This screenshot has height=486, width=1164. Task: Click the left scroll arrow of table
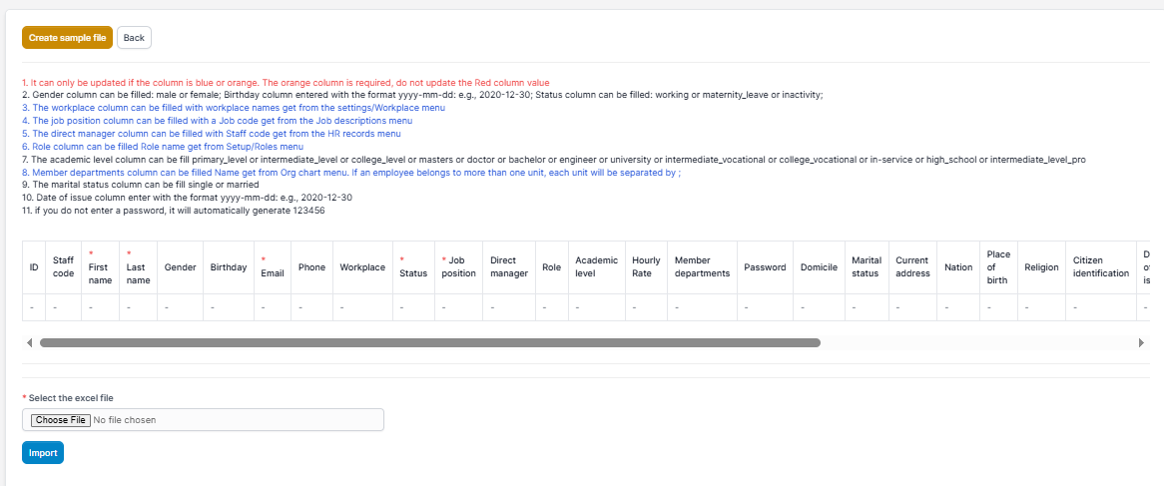click(x=29, y=342)
